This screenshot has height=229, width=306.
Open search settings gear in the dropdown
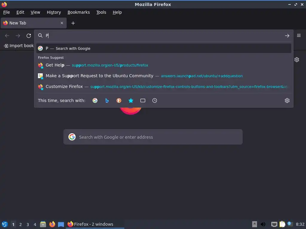[287, 100]
